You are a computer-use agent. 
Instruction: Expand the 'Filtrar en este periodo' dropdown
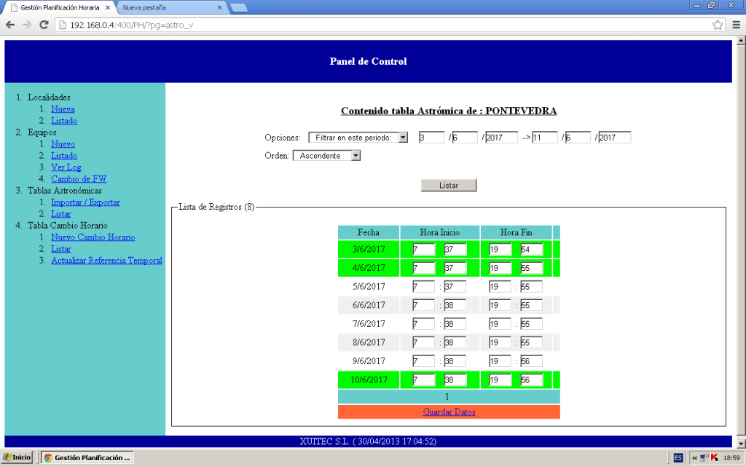[x=358, y=138]
